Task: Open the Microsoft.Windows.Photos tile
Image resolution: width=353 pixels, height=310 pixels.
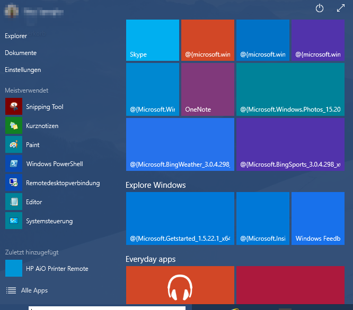Action: coord(290,89)
